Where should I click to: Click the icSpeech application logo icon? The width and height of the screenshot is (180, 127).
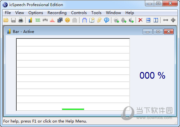(x=5, y=5)
